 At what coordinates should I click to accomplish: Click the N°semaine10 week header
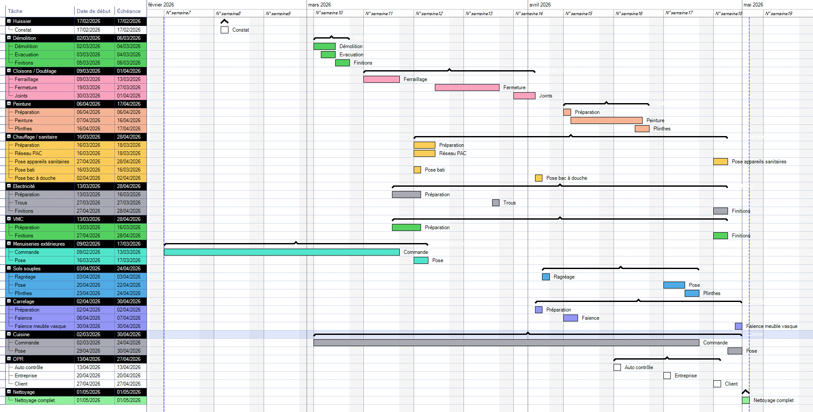329,13
